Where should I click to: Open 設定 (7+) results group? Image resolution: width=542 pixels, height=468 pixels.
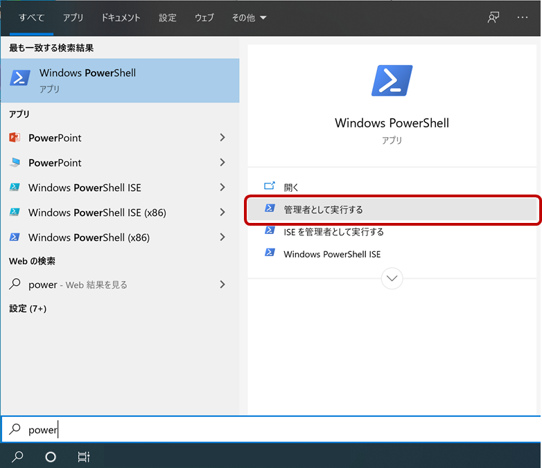[x=28, y=308]
